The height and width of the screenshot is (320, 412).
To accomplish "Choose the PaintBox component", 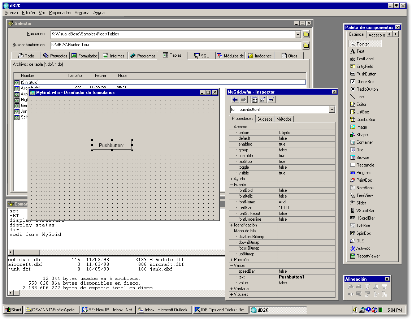I will point(361,180).
